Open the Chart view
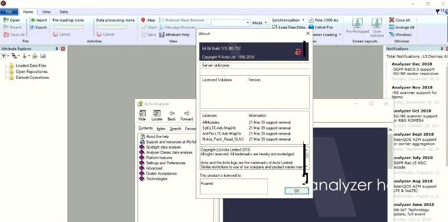 pyautogui.click(x=149, y=27)
